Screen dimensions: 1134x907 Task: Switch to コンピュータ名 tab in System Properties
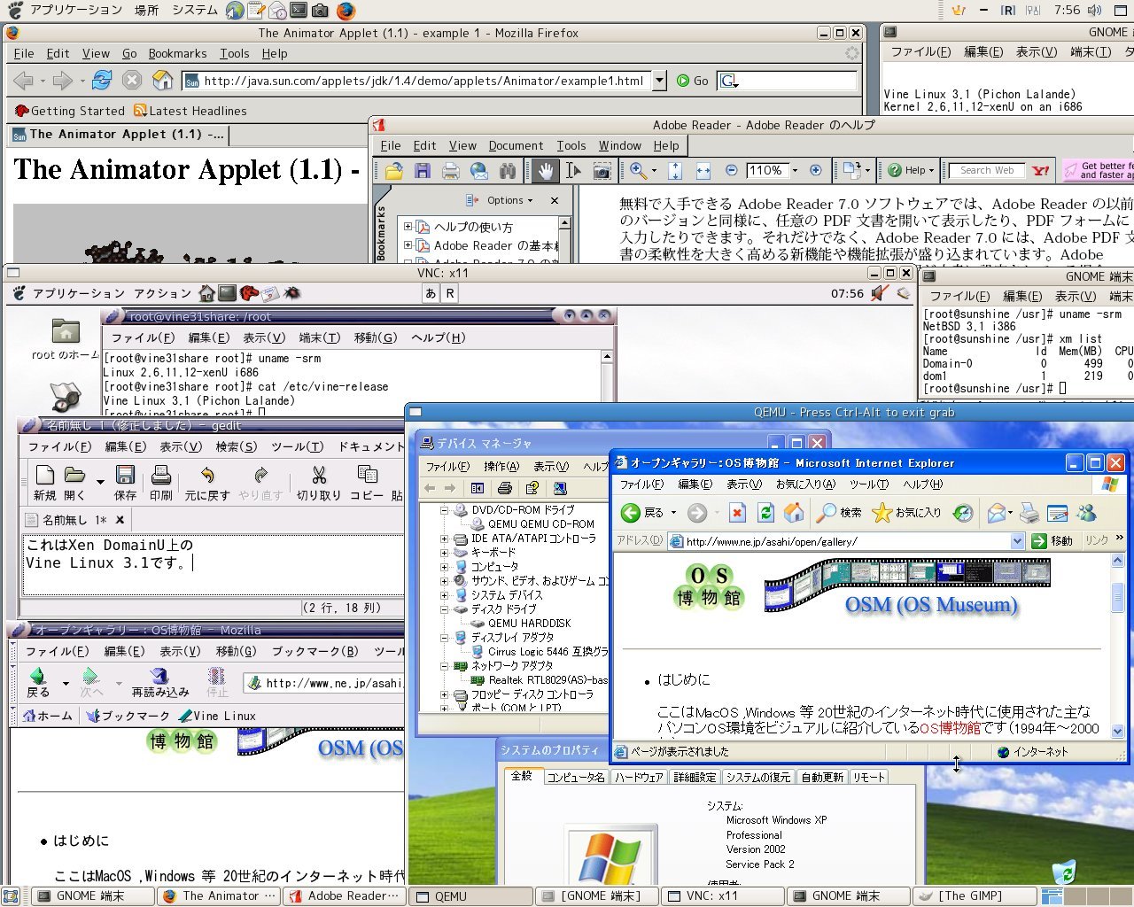coord(576,777)
